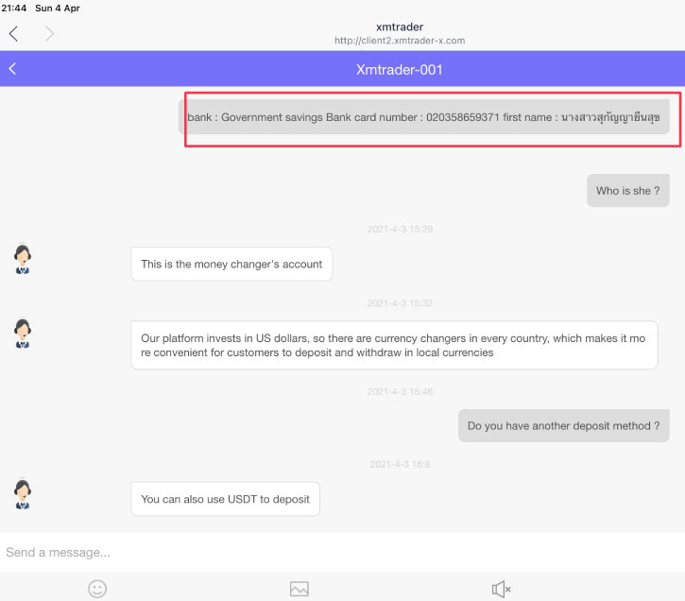The width and height of the screenshot is (685, 601).
Task: Click the 21:44 status bar clock
Action: pos(14,8)
